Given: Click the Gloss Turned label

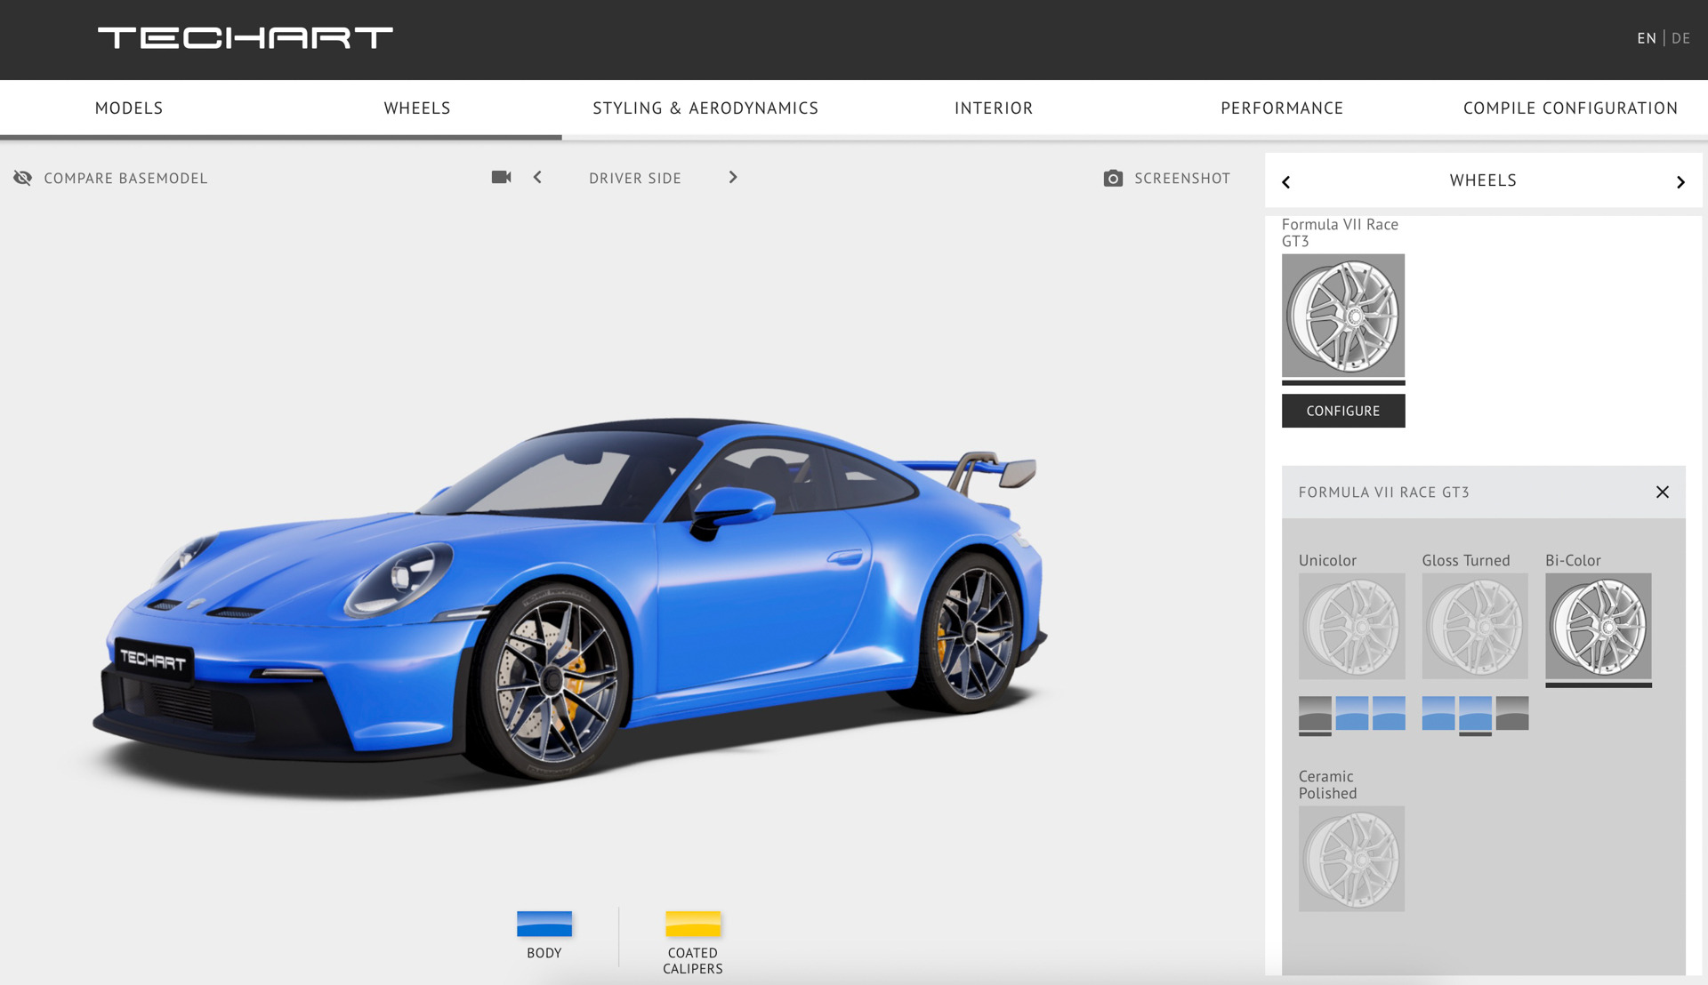Looking at the screenshot, I should [1466, 561].
